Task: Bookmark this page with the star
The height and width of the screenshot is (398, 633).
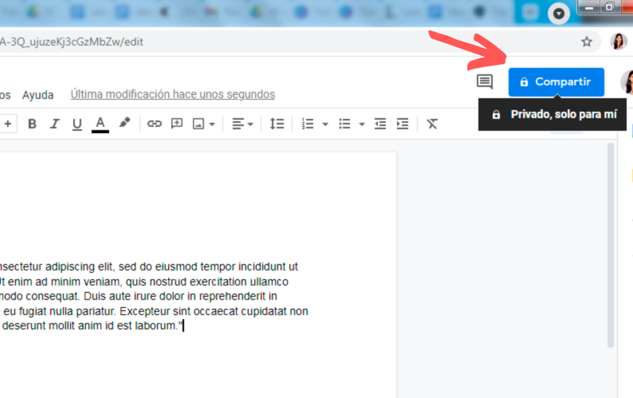Action: point(587,42)
